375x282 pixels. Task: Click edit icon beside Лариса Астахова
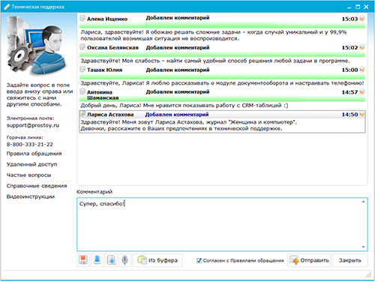point(82,114)
